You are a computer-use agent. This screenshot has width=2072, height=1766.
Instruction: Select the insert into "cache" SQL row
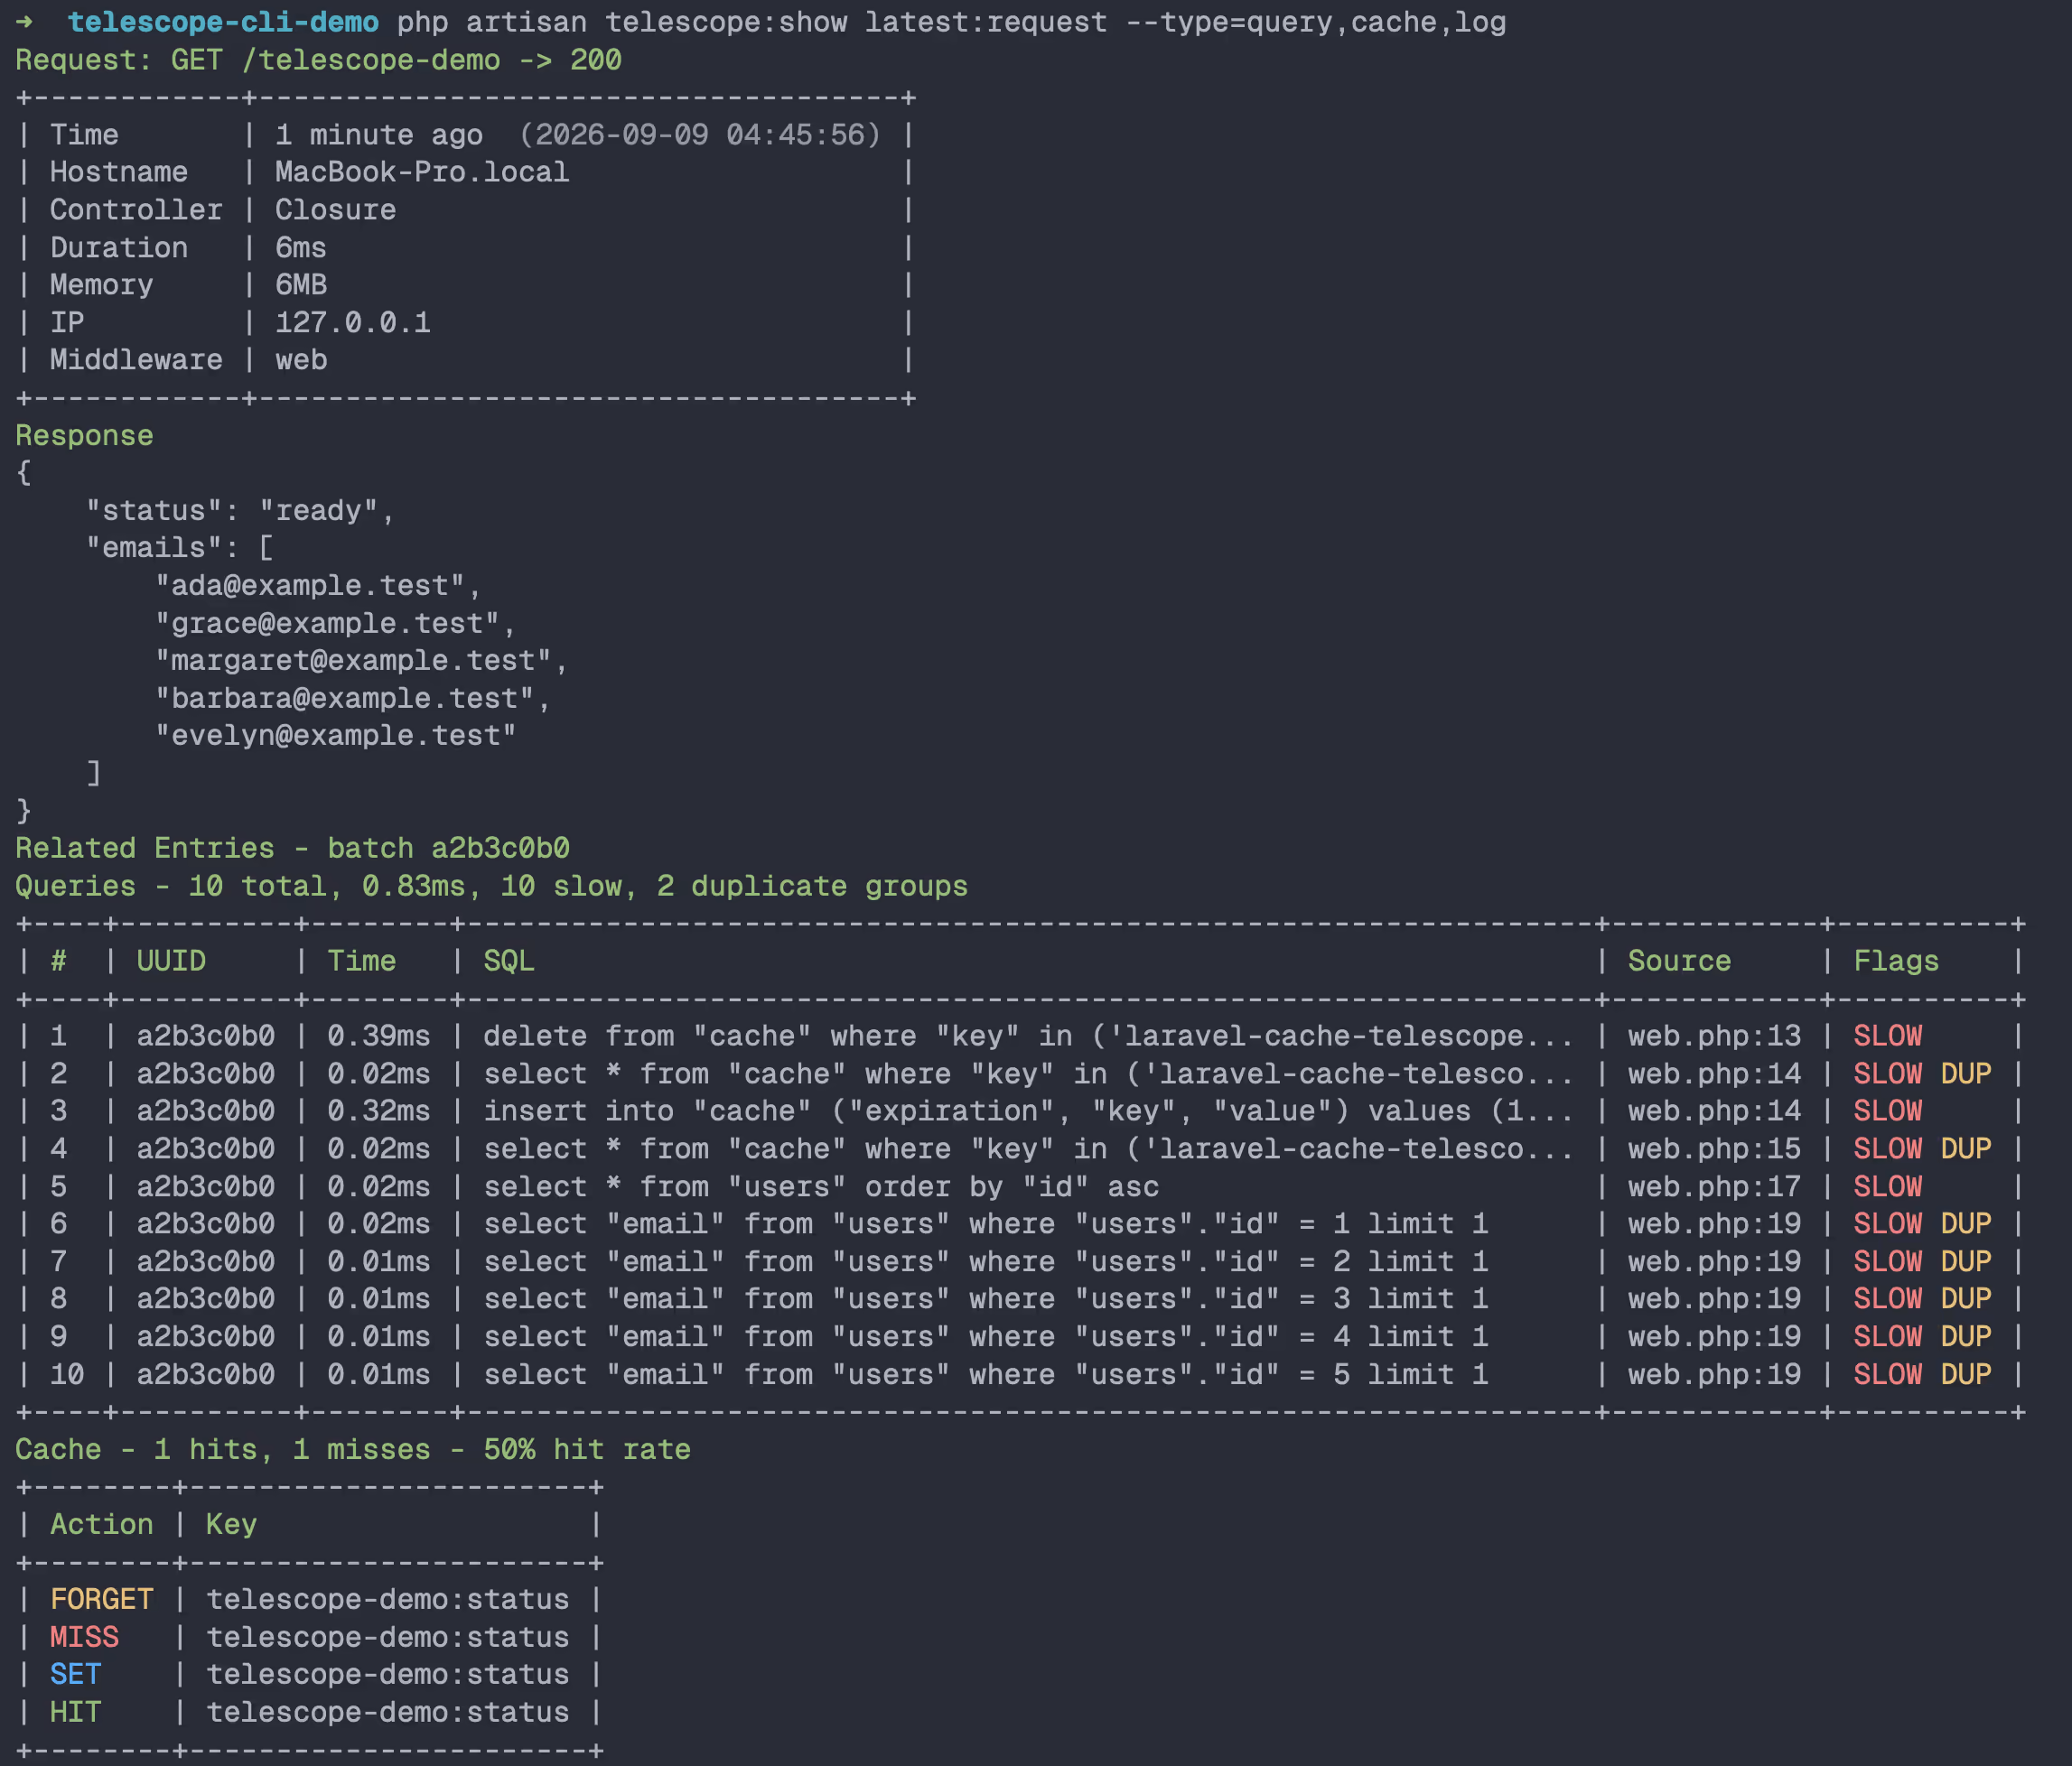coord(1021,1111)
